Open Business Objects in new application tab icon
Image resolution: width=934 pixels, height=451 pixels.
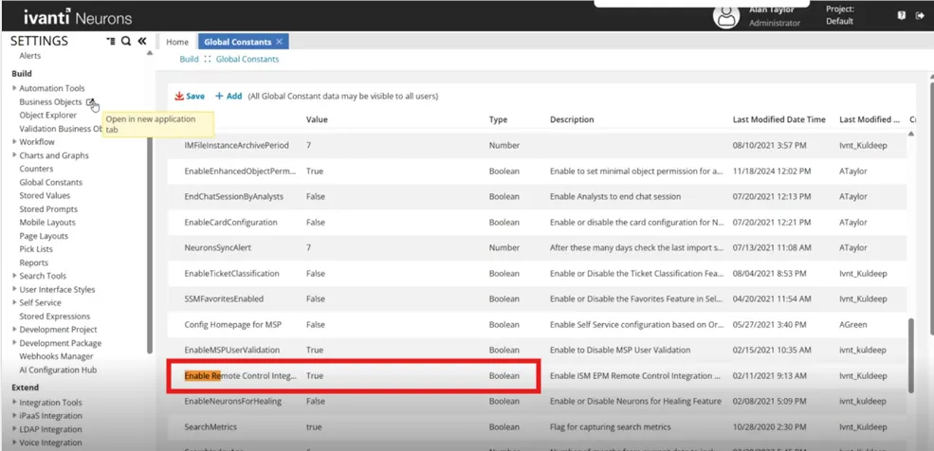point(90,101)
